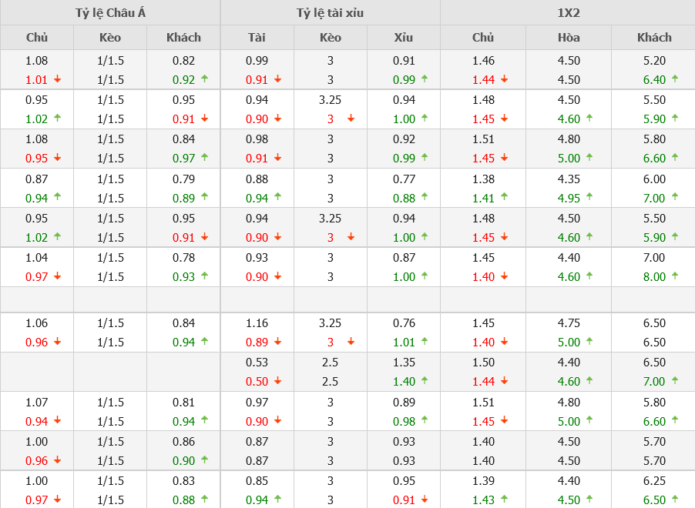Screen dimensions: 695x508
Task: Click the red down arrow beside 1.01
Action: [57, 79]
